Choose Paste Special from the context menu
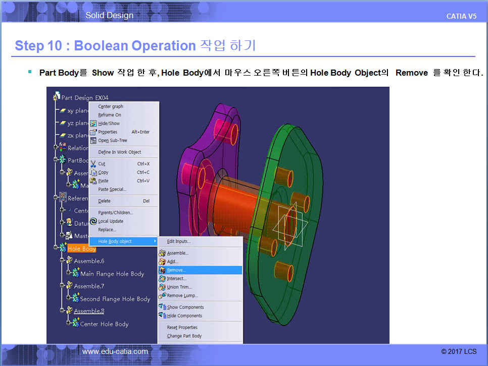This screenshot has width=488, height=366. click(112, 190)
